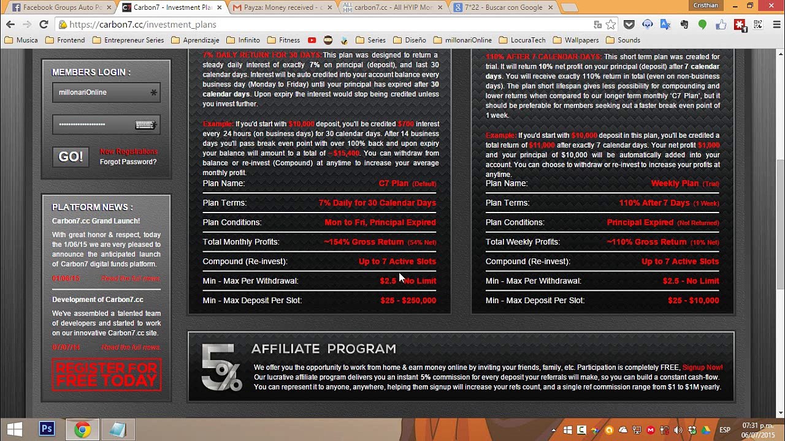Screen dimensions: 785x441
Task: Open the system clock showing 07:31 p.m.
Action: pyautogui.click(x=757, y=430)
